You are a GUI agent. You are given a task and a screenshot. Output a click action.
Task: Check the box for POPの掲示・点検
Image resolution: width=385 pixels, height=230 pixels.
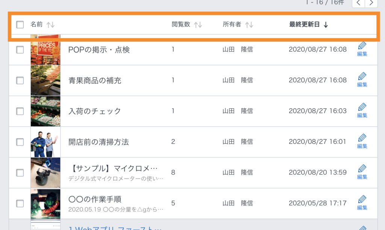(x=20, y=50)
